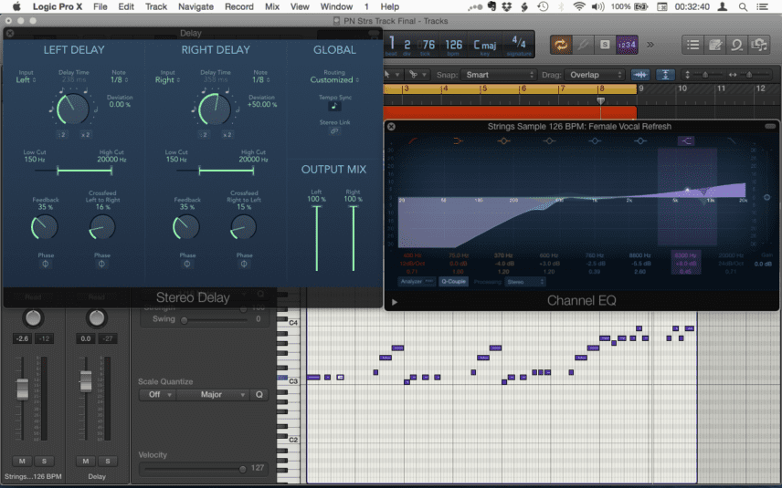The height and width of the screenshot is (488, 782).
Task: Toggle the EQ high cut band icon
Action: [731, 141]
